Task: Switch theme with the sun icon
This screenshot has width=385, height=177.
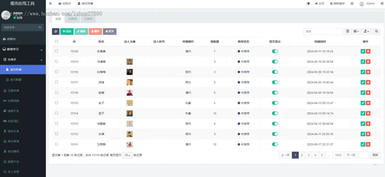Action: [308, 4]
